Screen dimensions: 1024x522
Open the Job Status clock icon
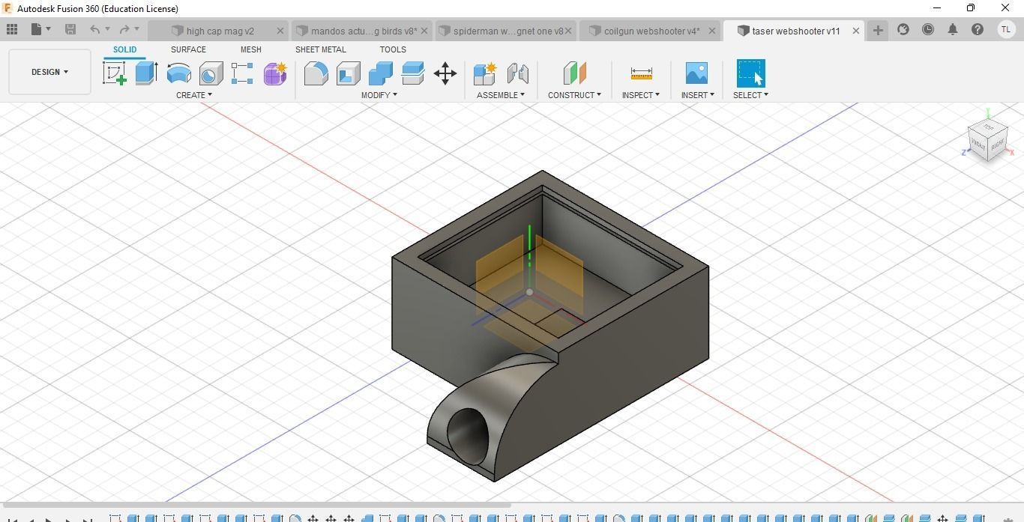928,29
